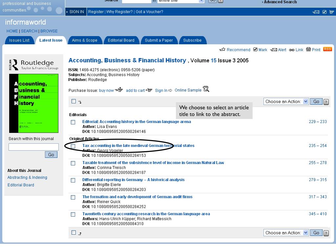Open the Aims & Scope tab
Screen dimensions: 336x252
click(85, 40)
